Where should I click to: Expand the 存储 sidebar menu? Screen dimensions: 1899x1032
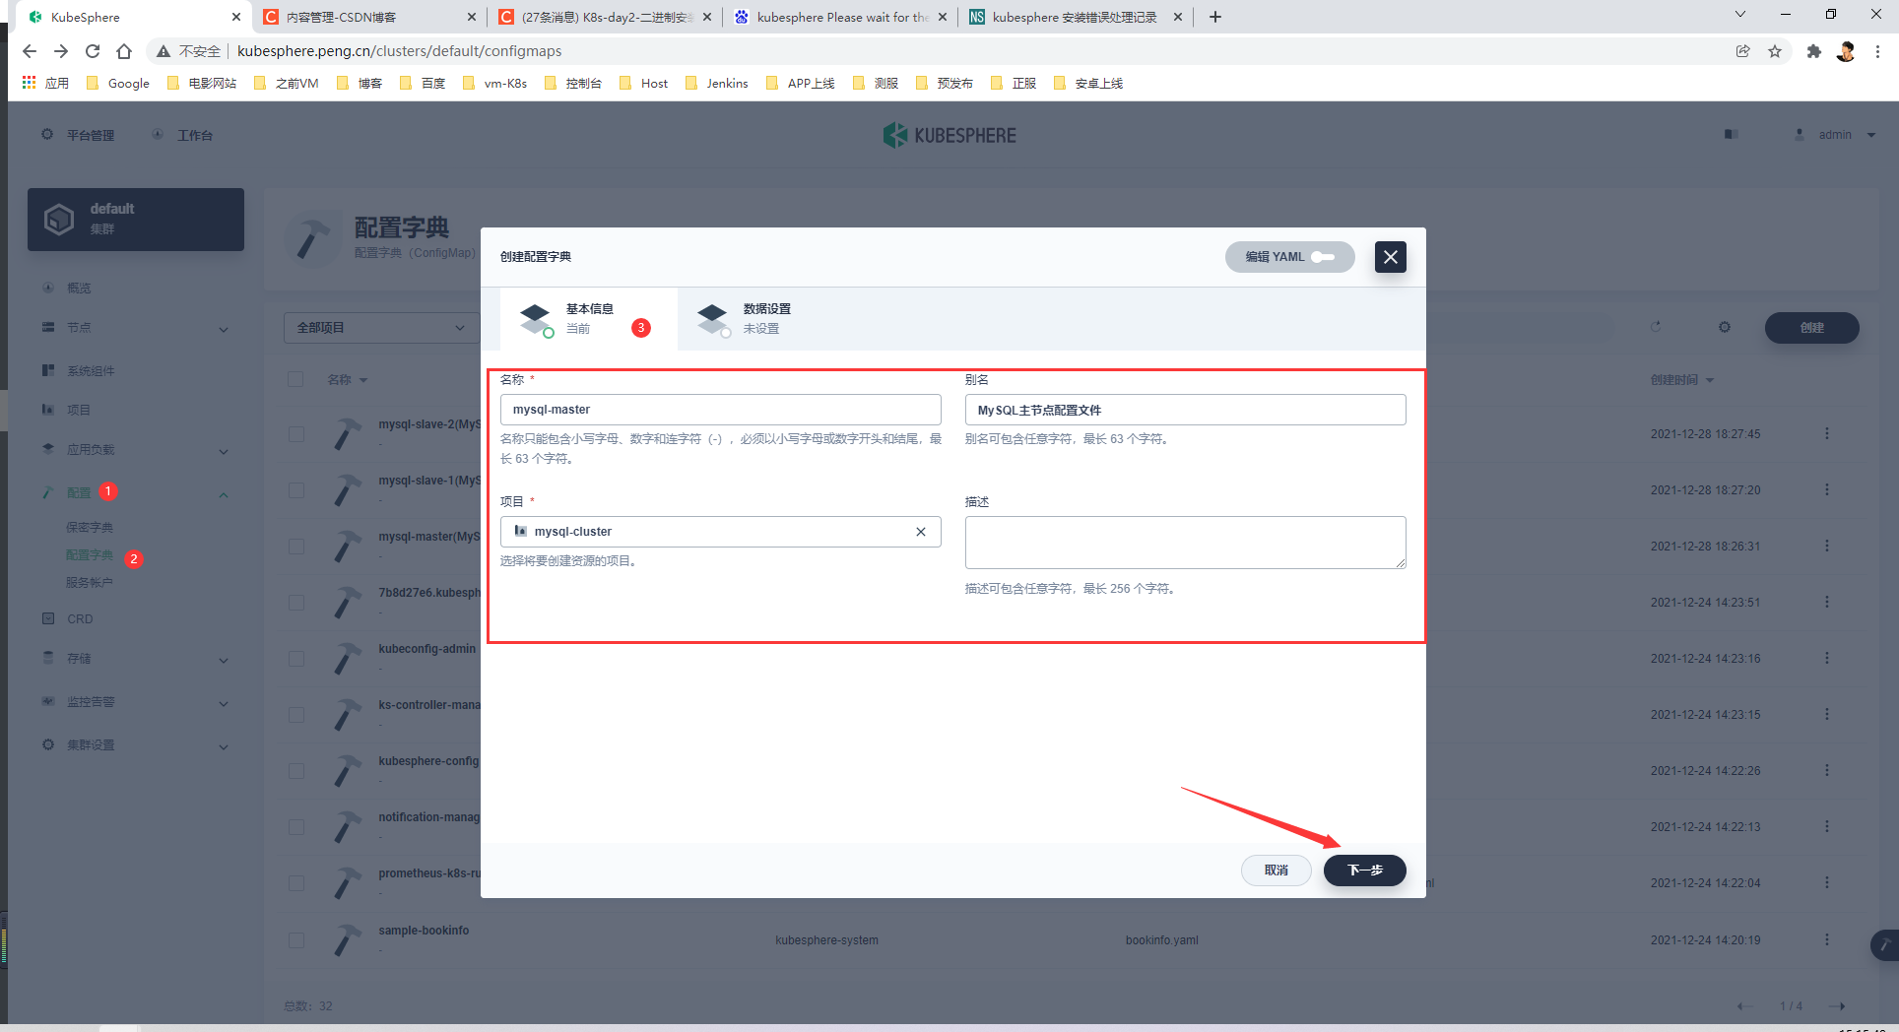pos(136,659)
